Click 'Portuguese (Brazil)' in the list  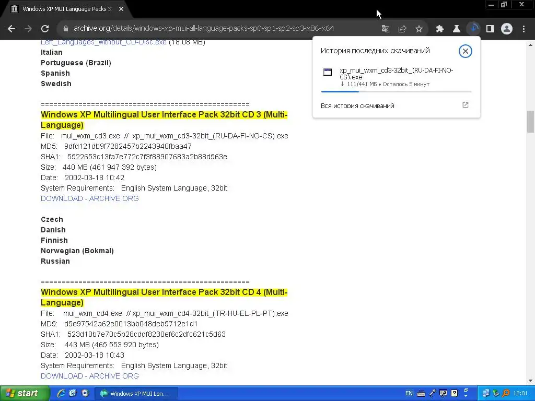[76, 63]
